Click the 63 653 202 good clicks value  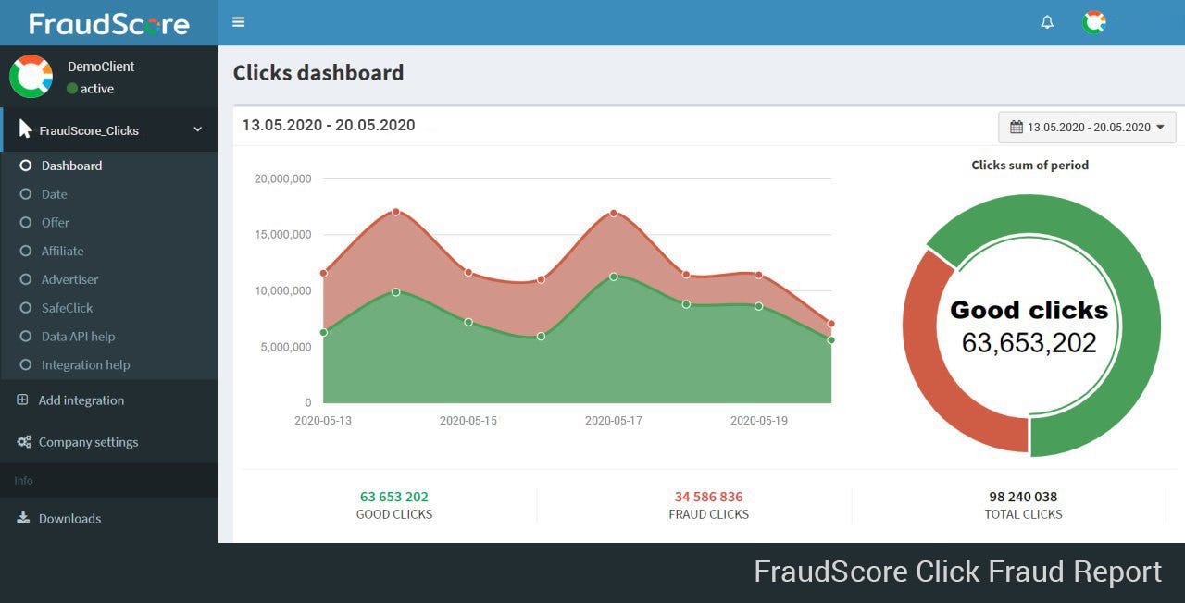(394, 497)
